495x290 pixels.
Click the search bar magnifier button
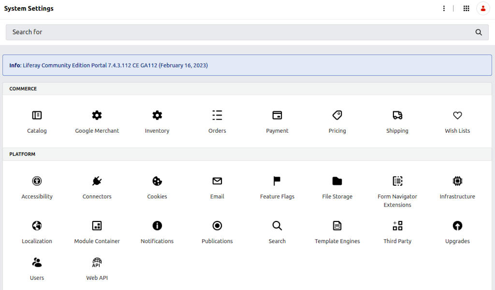click(x=479, y=32)
